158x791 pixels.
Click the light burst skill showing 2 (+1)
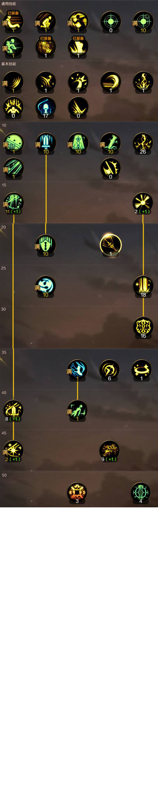pyautogui.click(x=143, y=203)
